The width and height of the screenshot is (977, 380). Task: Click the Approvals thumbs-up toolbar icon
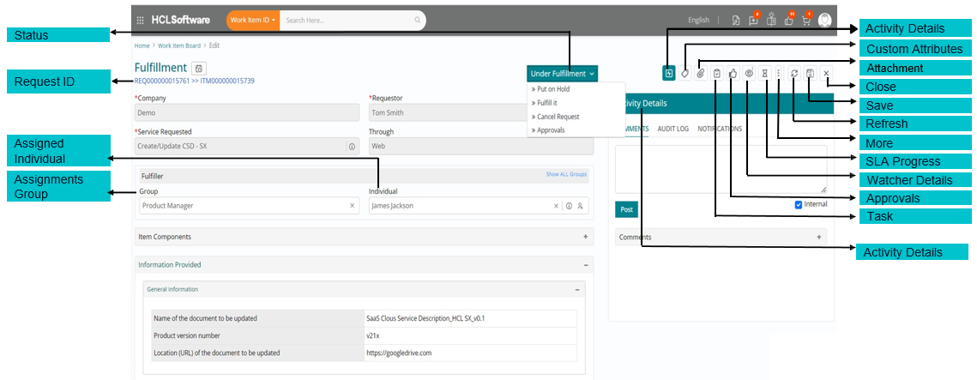coord(733,74)
